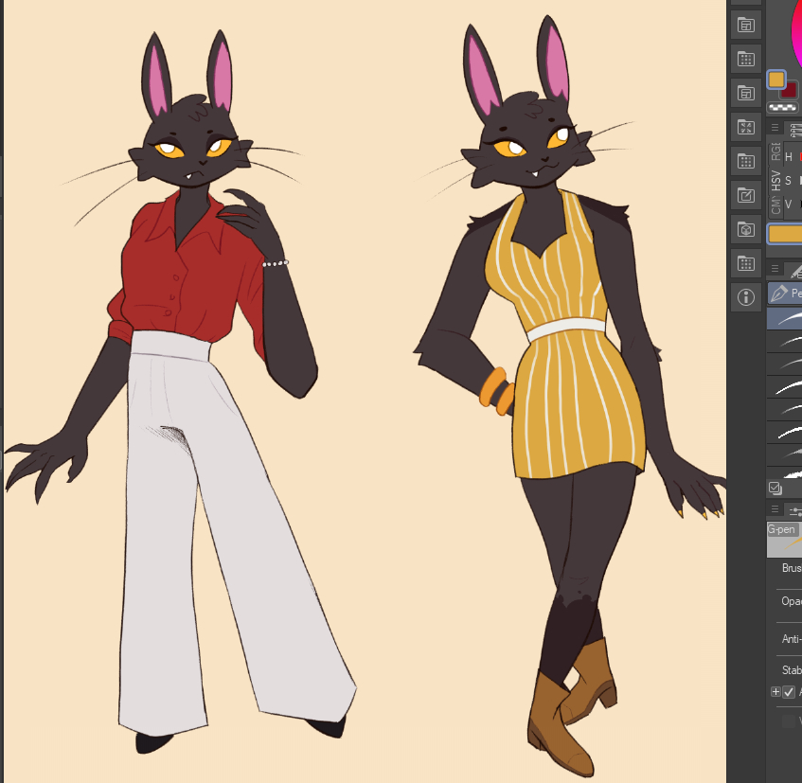The image size is (802, 783).
Task: Open the hamburger menu above G-pen preview
Action: coord(775,510)
